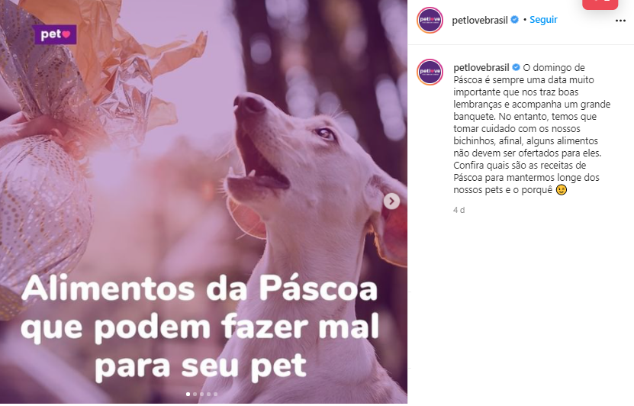Click the red button at top corner

pyautogui.click(x=600, y=4)
